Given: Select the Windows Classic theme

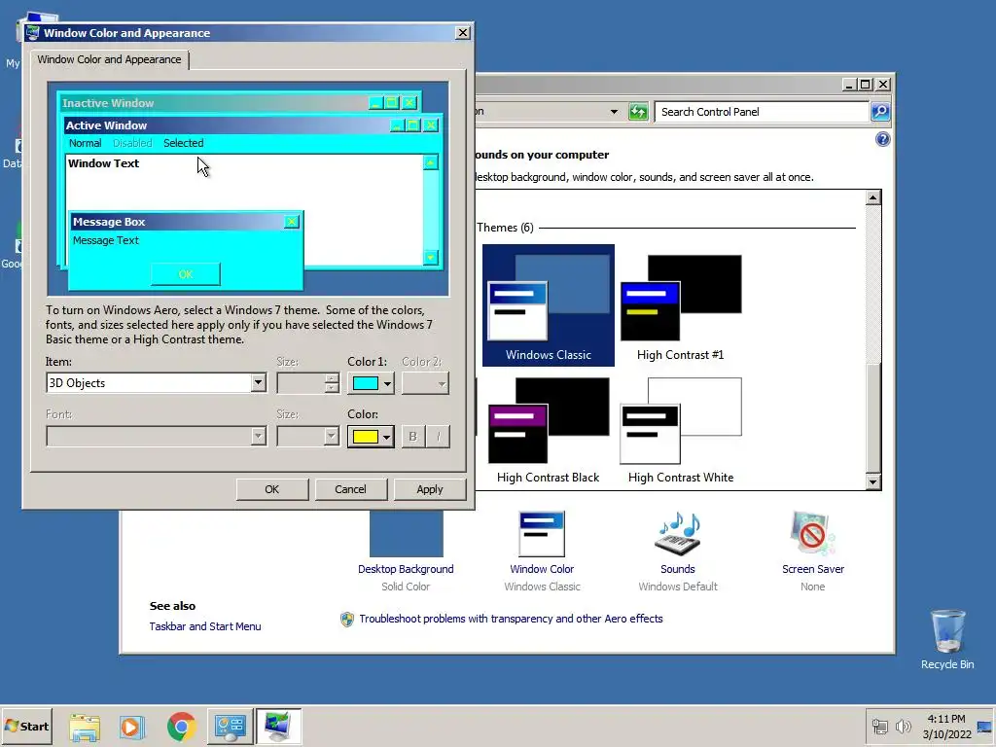Looking at the screenshot, I should [x=549, y=304].
